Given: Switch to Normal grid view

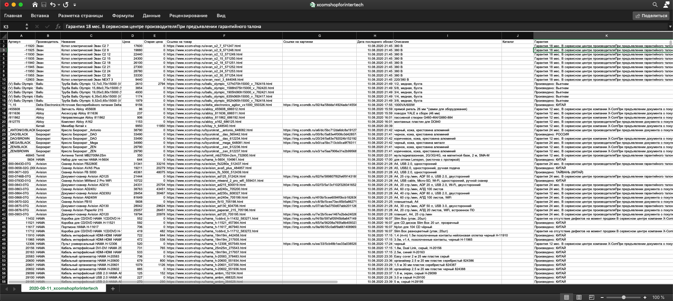Looking at the screenshot, I should click(566, 297).
